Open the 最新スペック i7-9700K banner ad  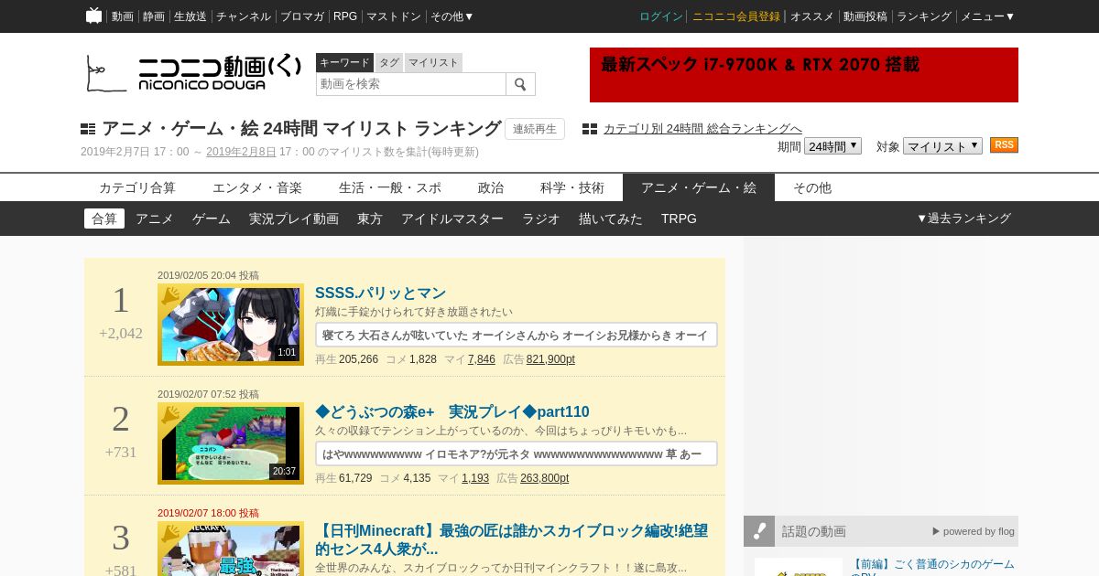tap(804, 75)
